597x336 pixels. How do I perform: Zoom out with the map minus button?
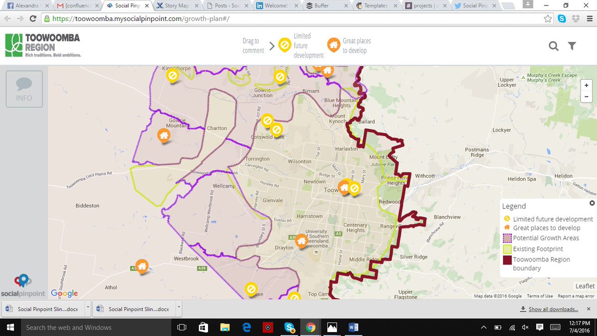pos(587,97)
